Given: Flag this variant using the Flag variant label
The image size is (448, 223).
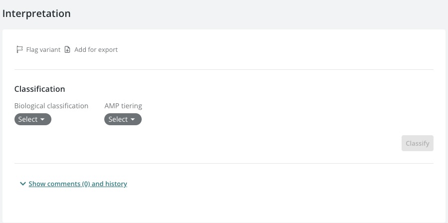Looking at the screenshot, I should [x=43, y=50].
